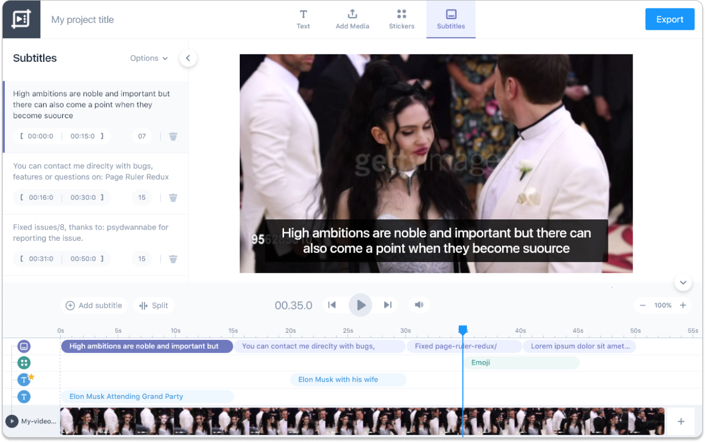Open the Options dropdown
Viewport: 705px width, 442px height.
149,58
